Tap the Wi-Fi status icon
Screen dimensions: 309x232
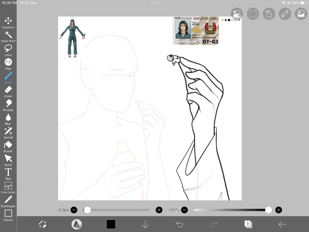pyautogui.click(x=284, y=3)
